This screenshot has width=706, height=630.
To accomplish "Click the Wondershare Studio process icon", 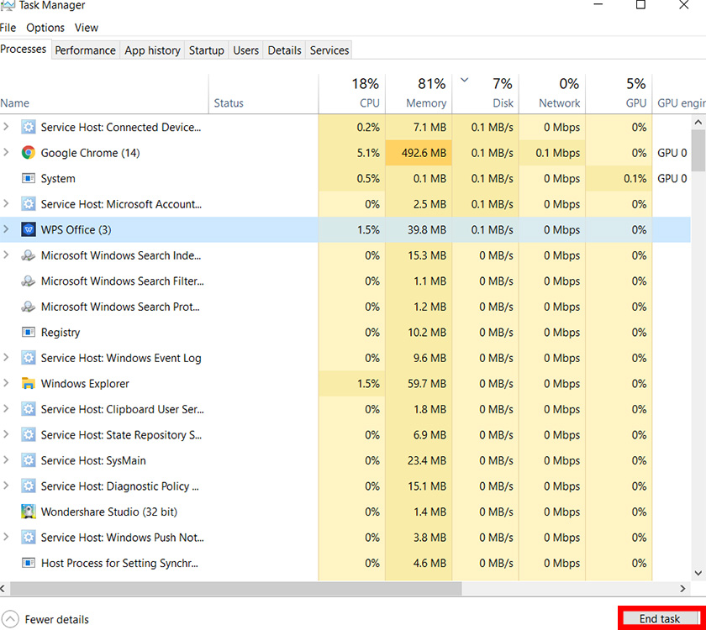I will pos(29,512).
